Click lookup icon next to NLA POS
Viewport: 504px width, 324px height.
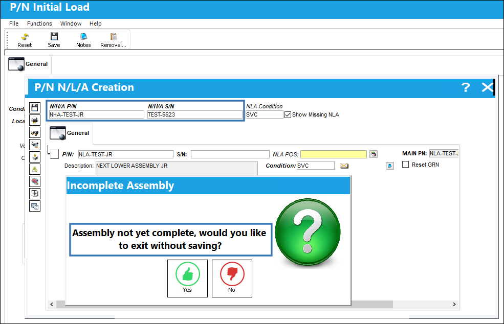click(x=373, y=154)
